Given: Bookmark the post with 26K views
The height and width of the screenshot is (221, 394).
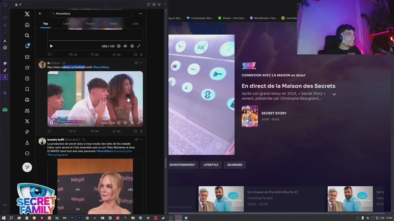Looking at the screenshot, I should click(135, 54).
